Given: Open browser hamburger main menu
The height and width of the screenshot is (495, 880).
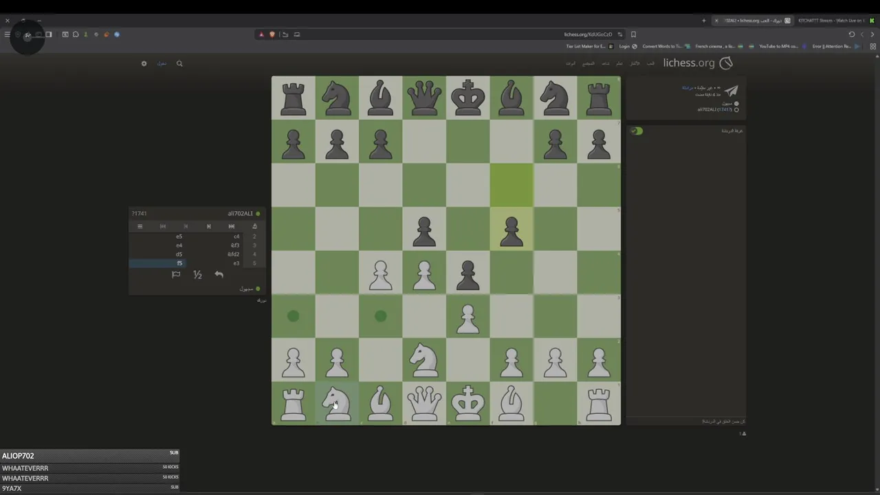Looking at the screenshot, I should tap(8, 34).
